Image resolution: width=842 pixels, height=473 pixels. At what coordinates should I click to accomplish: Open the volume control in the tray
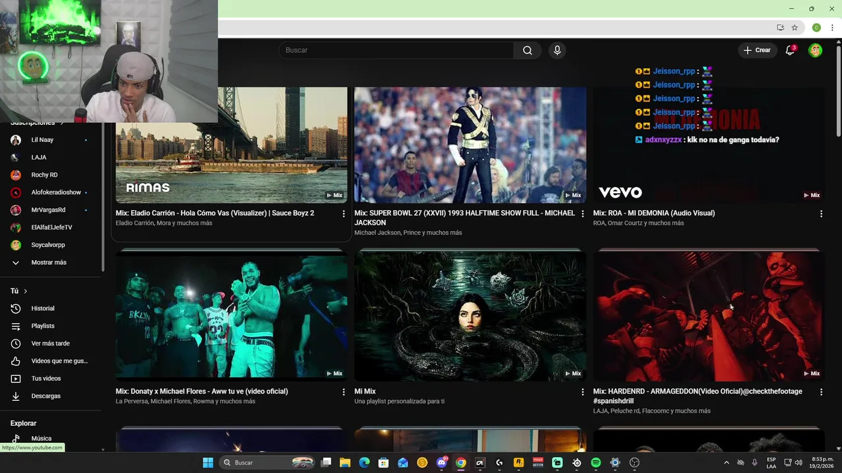click(x=799, y=462)
